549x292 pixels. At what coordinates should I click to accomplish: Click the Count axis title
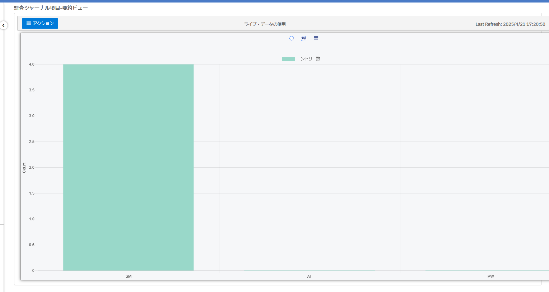coord(24,168)
